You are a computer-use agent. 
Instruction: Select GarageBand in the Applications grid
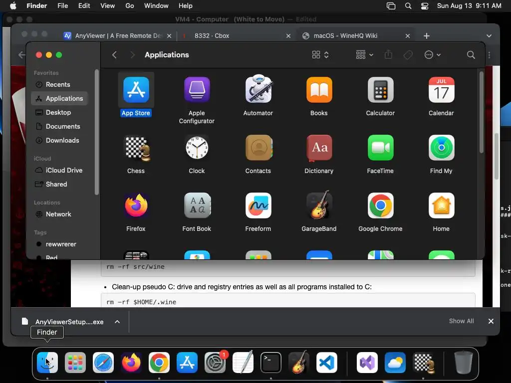coord(319,205)
